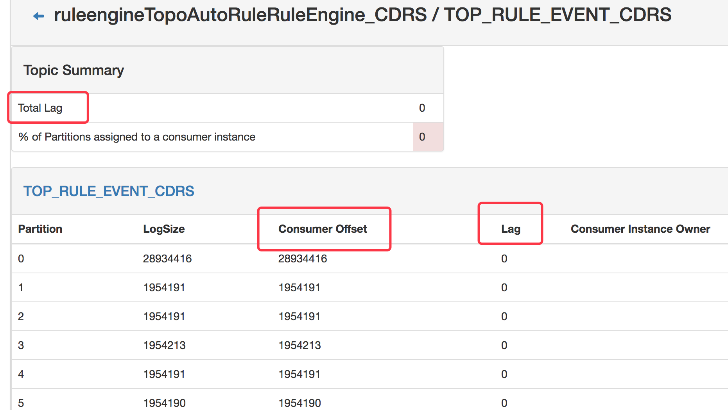Viewport: 728px width, 410px height.
Task: Click the Partition column header
Action: 40,229
